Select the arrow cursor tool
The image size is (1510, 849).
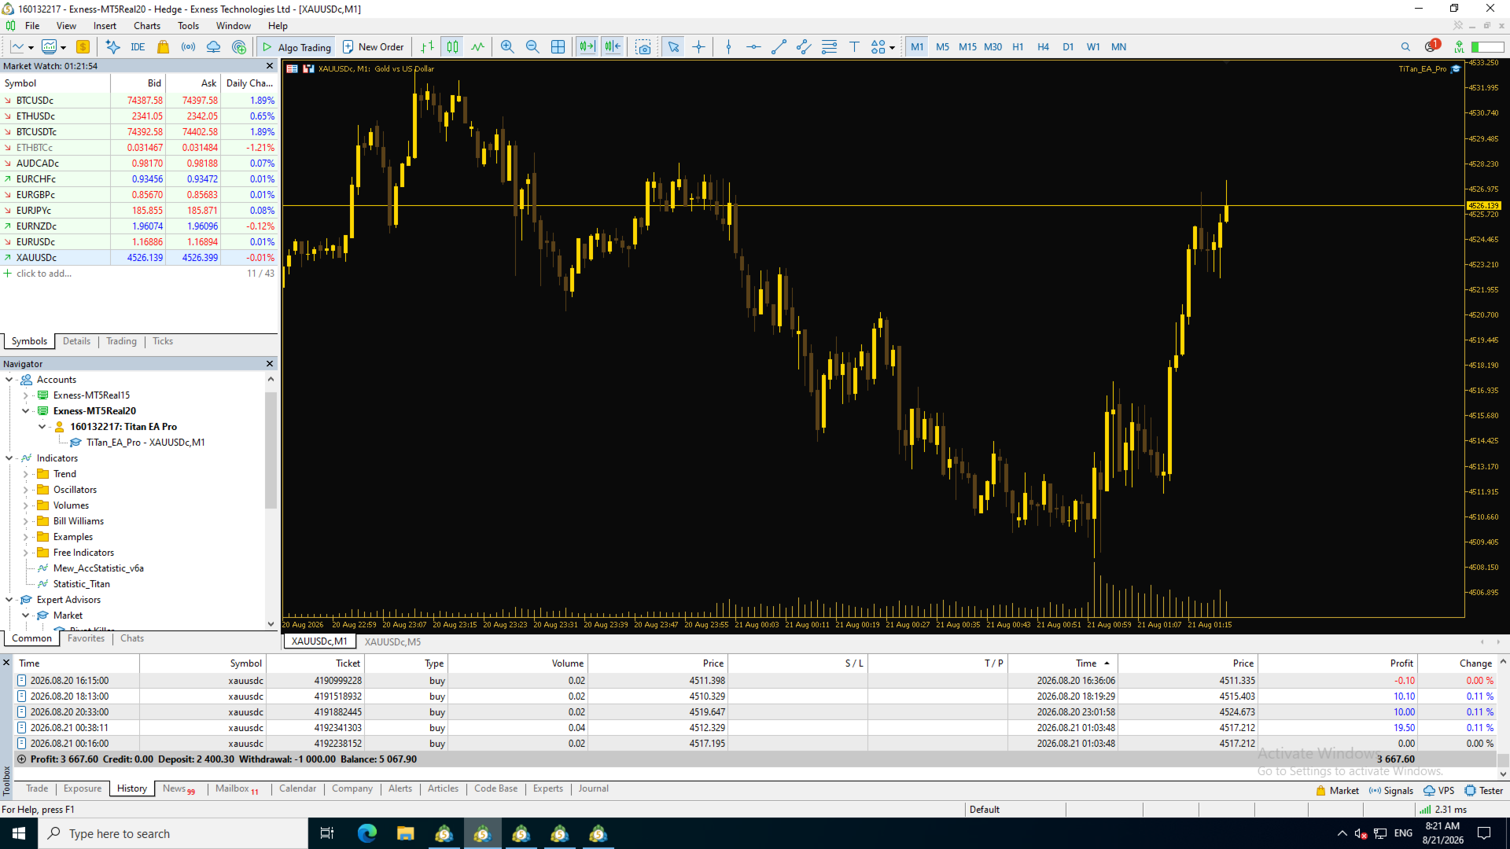click(673, 47)
